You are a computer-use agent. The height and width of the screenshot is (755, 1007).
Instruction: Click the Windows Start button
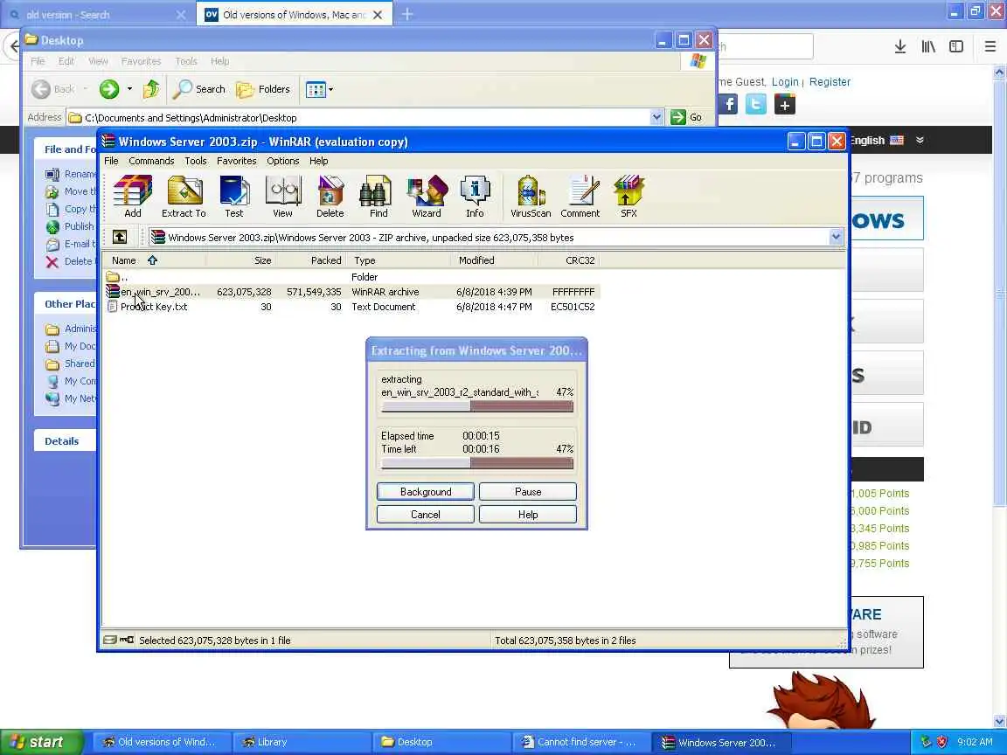click(x=42, y=742)
